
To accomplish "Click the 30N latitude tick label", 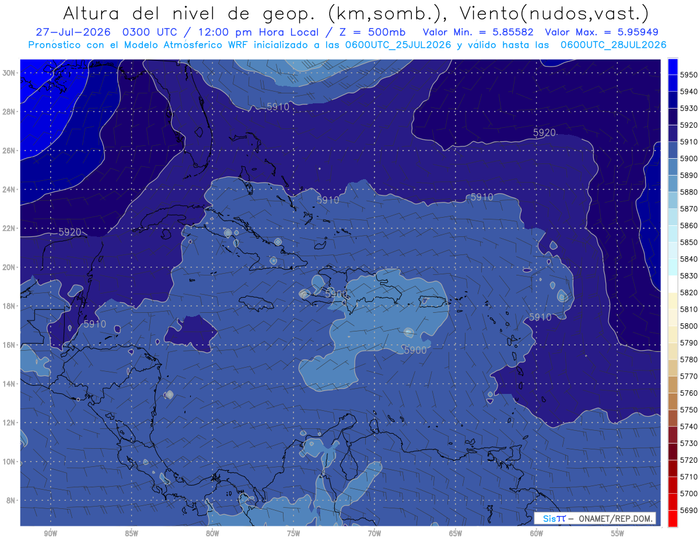I will pos(8,73).
